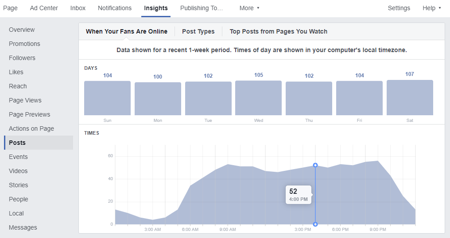Click the 40 y-axis label
The image size is (450, 238).
click(x=110, y=179)
